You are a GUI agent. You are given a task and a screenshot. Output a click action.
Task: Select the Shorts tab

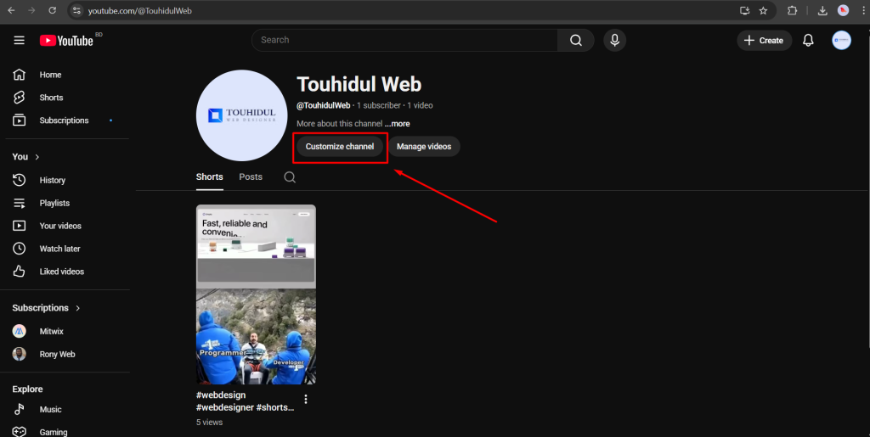point(209,177)
